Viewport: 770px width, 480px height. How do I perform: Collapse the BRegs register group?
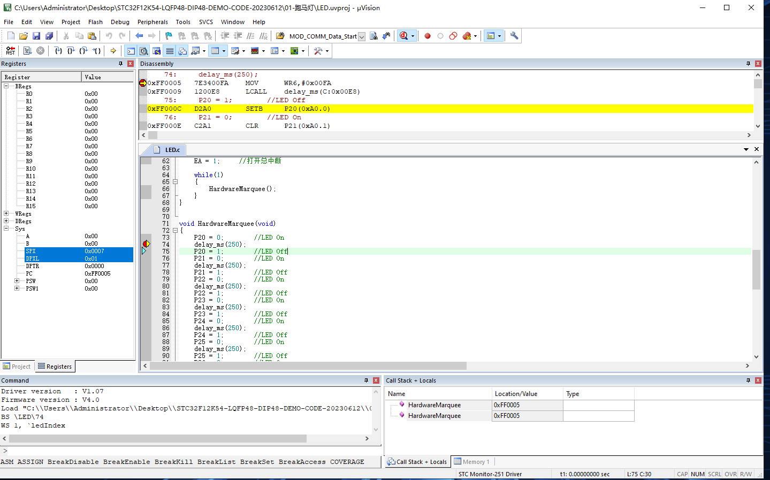(6, 86)
